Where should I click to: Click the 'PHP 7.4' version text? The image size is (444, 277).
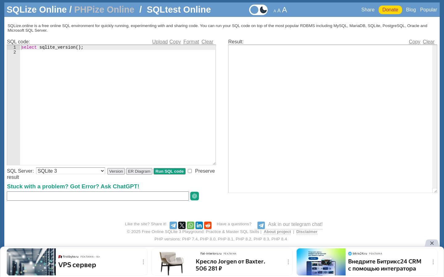(x=190, y=239)
